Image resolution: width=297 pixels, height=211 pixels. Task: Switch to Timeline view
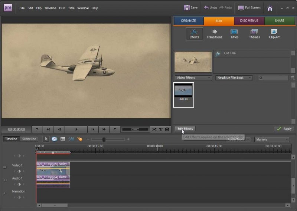(11, 139)
